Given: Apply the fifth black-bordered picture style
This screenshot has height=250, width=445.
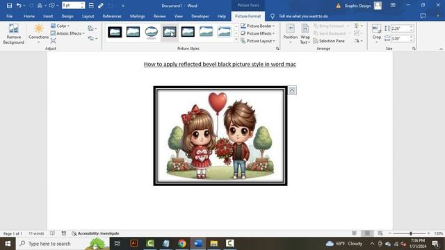Looking at the screenshot, I should tap(188, 32).
